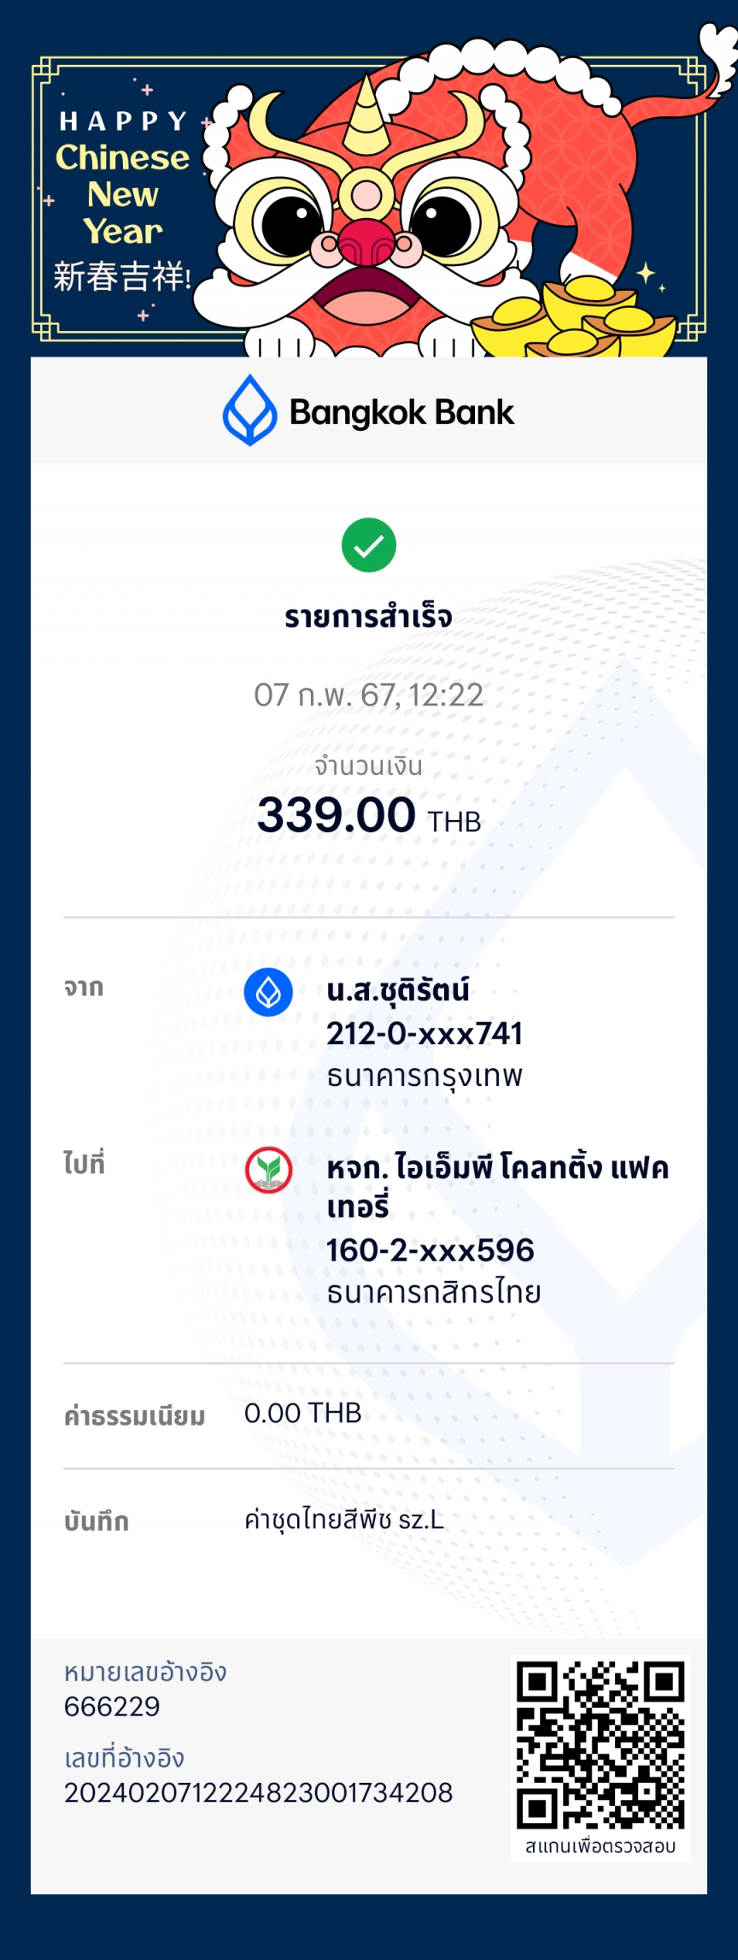Tap the sender account number 212-0-xxx741

pos(425,1034)
